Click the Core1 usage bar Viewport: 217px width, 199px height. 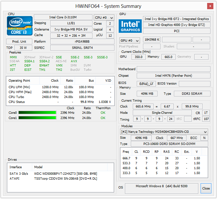(37, 118)
